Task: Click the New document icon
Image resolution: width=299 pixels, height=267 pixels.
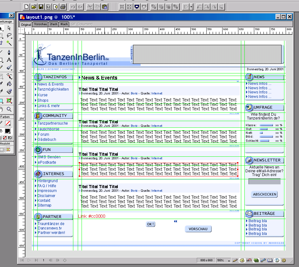Action: click(27, 6)
